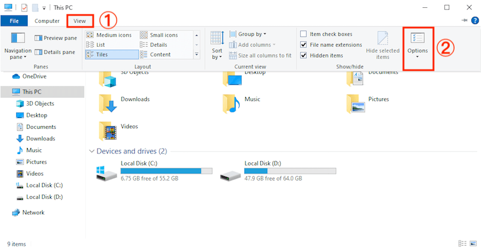Open the View ribbon tab
Screen dimensions: 481x250
(x=79, y=21)
